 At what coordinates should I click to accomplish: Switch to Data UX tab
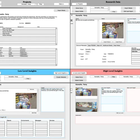pyautogui.click(x=99, y=45)
